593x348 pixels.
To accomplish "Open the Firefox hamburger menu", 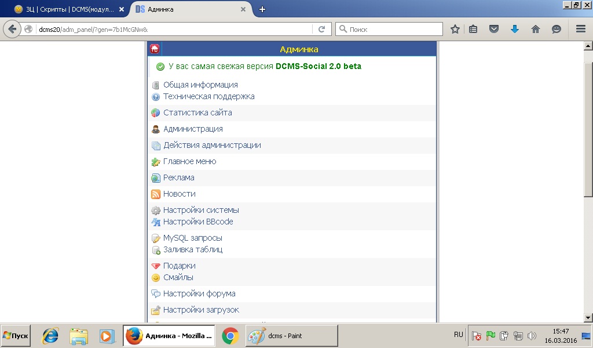I will point(581,29).
